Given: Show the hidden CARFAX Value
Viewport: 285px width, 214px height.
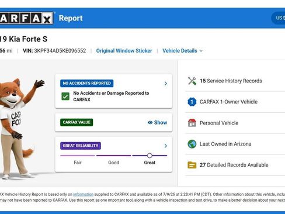Looking at the screenshot, I should click(158, 123).
